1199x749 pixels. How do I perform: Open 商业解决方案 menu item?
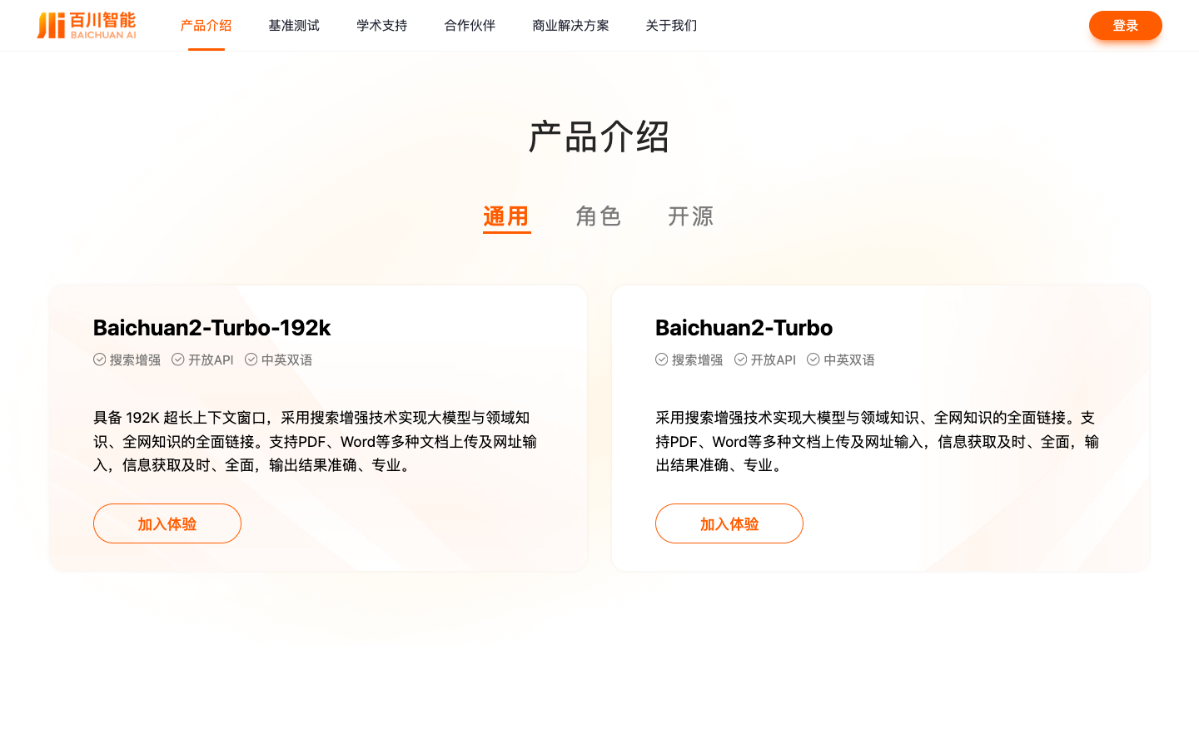(571, 26)
